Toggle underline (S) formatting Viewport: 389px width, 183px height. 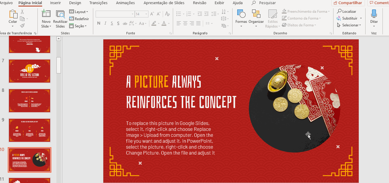point(112,23)
